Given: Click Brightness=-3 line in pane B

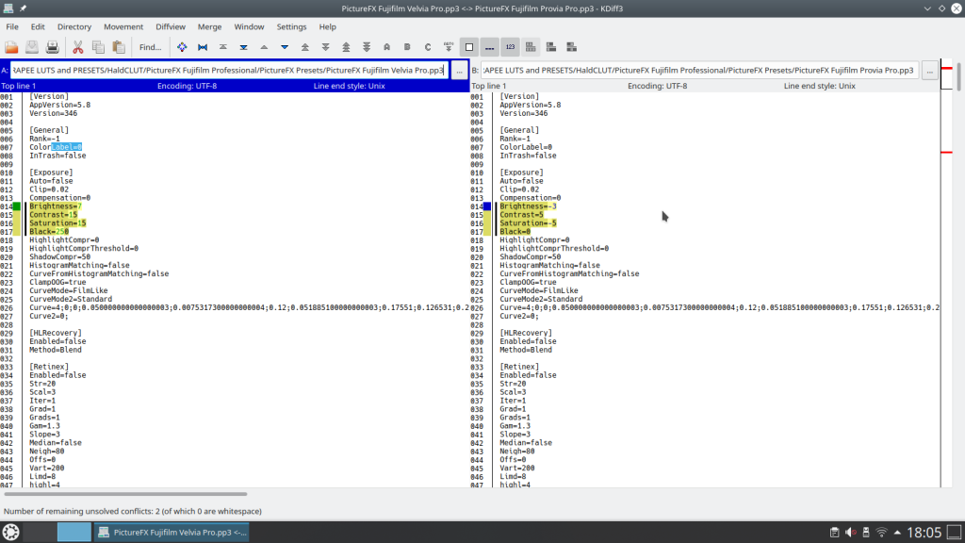Looking at the screenshot, I should 528,206.
